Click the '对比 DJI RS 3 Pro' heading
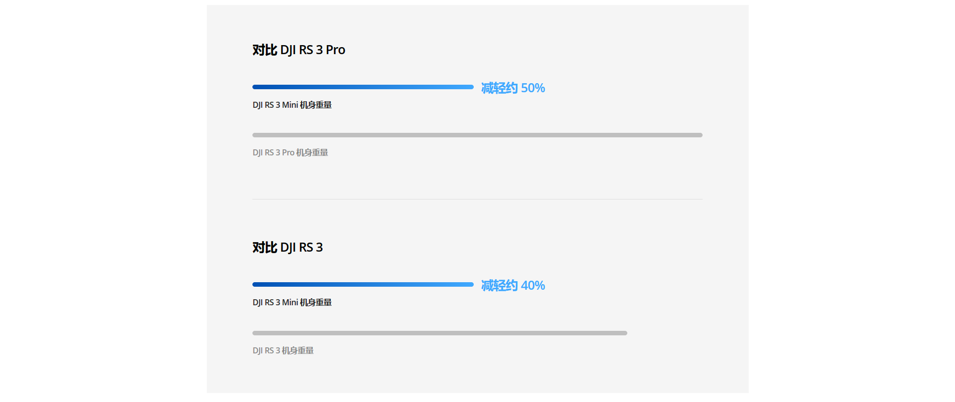Image resolution: width=955 pixels, height=402 pixels. pos(299,50)
